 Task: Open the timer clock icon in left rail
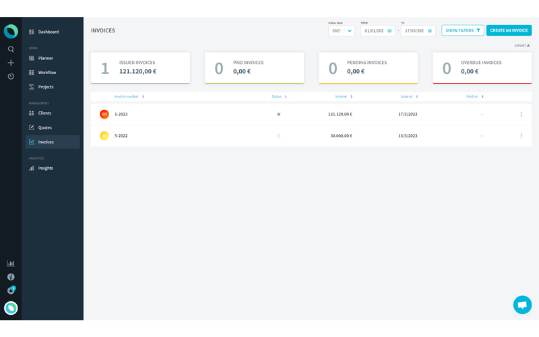point(11,76)
